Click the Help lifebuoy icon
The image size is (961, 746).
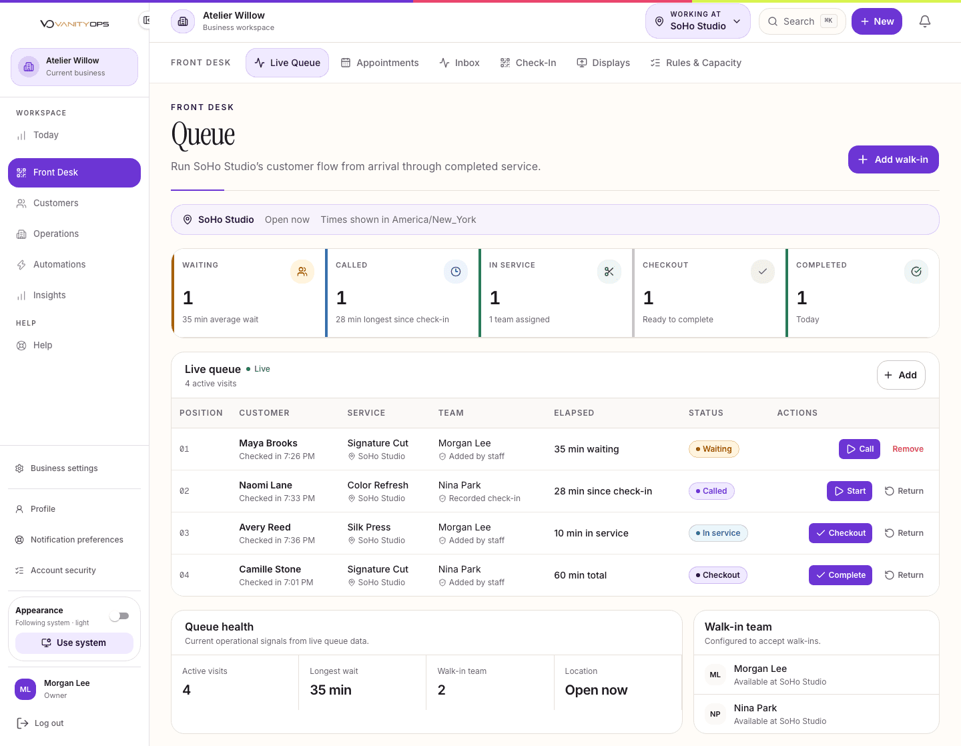click(x=21, y=346)
